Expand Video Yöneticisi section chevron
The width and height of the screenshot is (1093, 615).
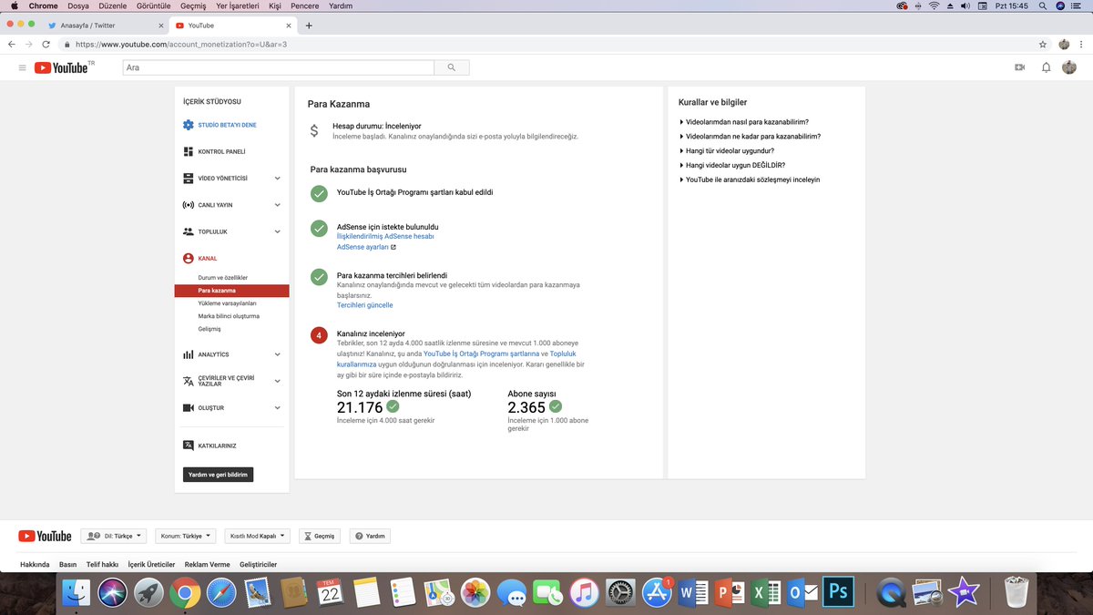point(277,179)
